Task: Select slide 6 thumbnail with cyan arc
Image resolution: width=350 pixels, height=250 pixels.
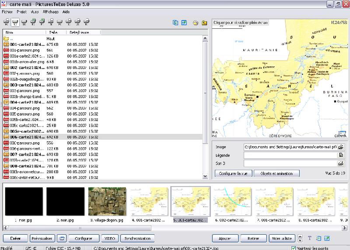Action: [x=232, y=201]
